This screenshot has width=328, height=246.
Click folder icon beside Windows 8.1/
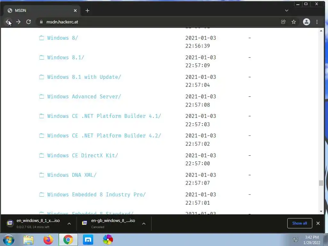click(x=42, y=57)
